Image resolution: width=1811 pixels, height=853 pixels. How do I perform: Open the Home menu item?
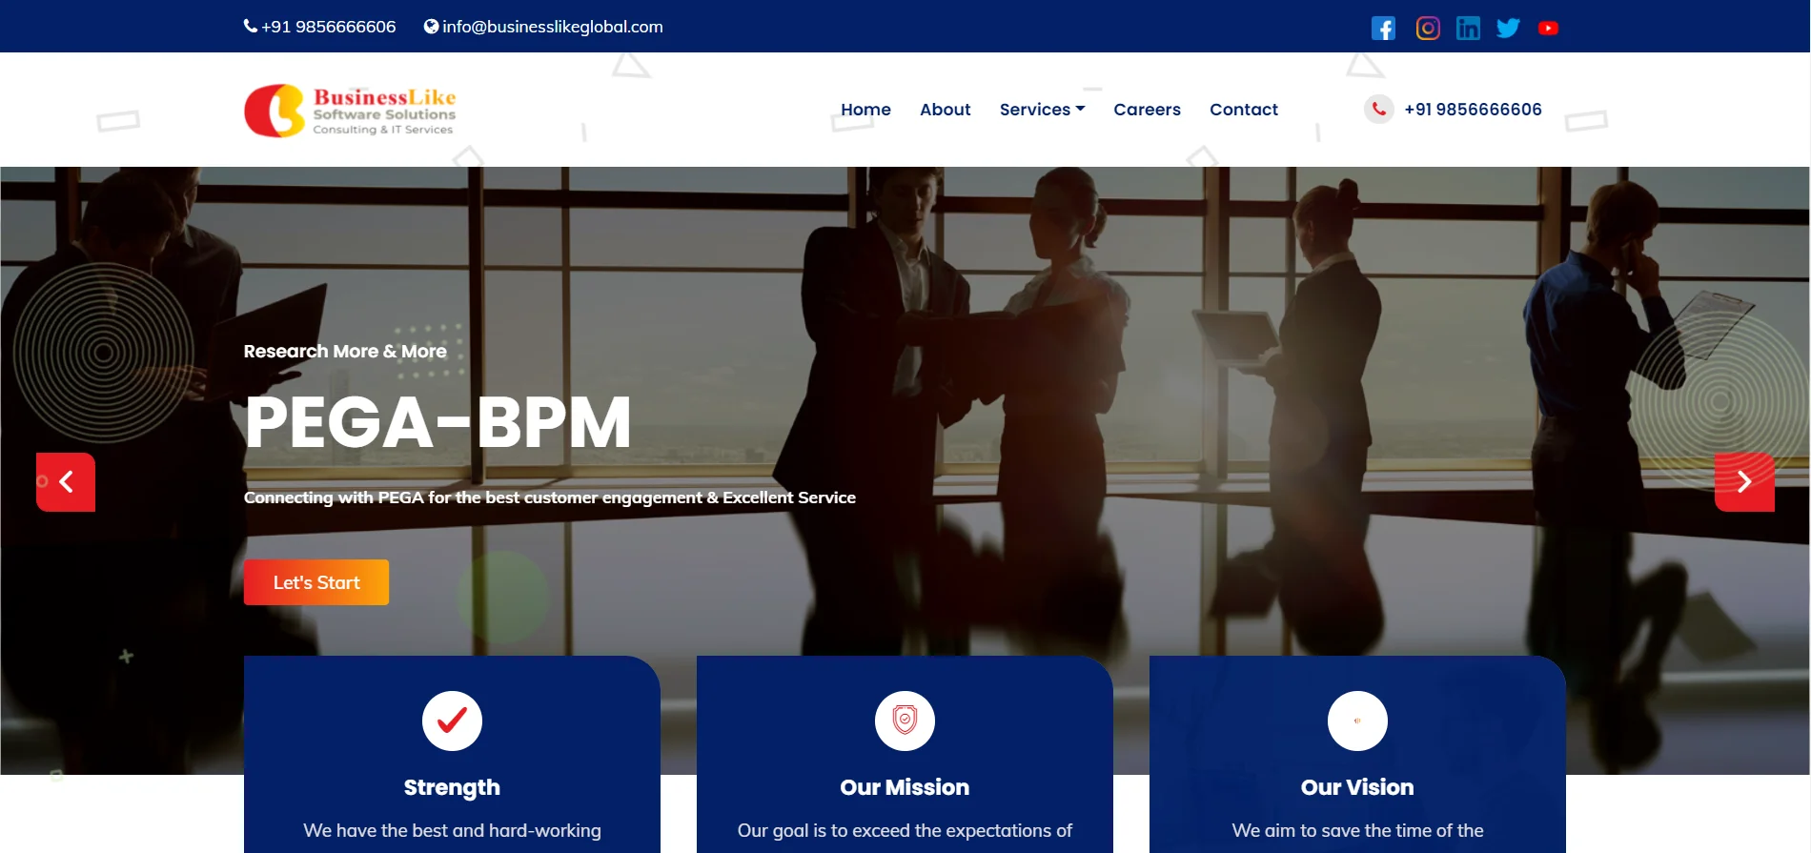pos(865,110)
